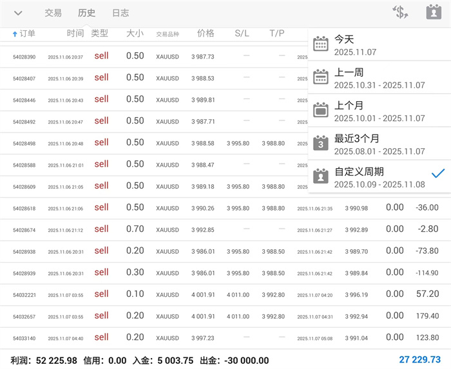Sort by 价格 column header
Viewport: 451px width, 369px height.
coord(206,33)
